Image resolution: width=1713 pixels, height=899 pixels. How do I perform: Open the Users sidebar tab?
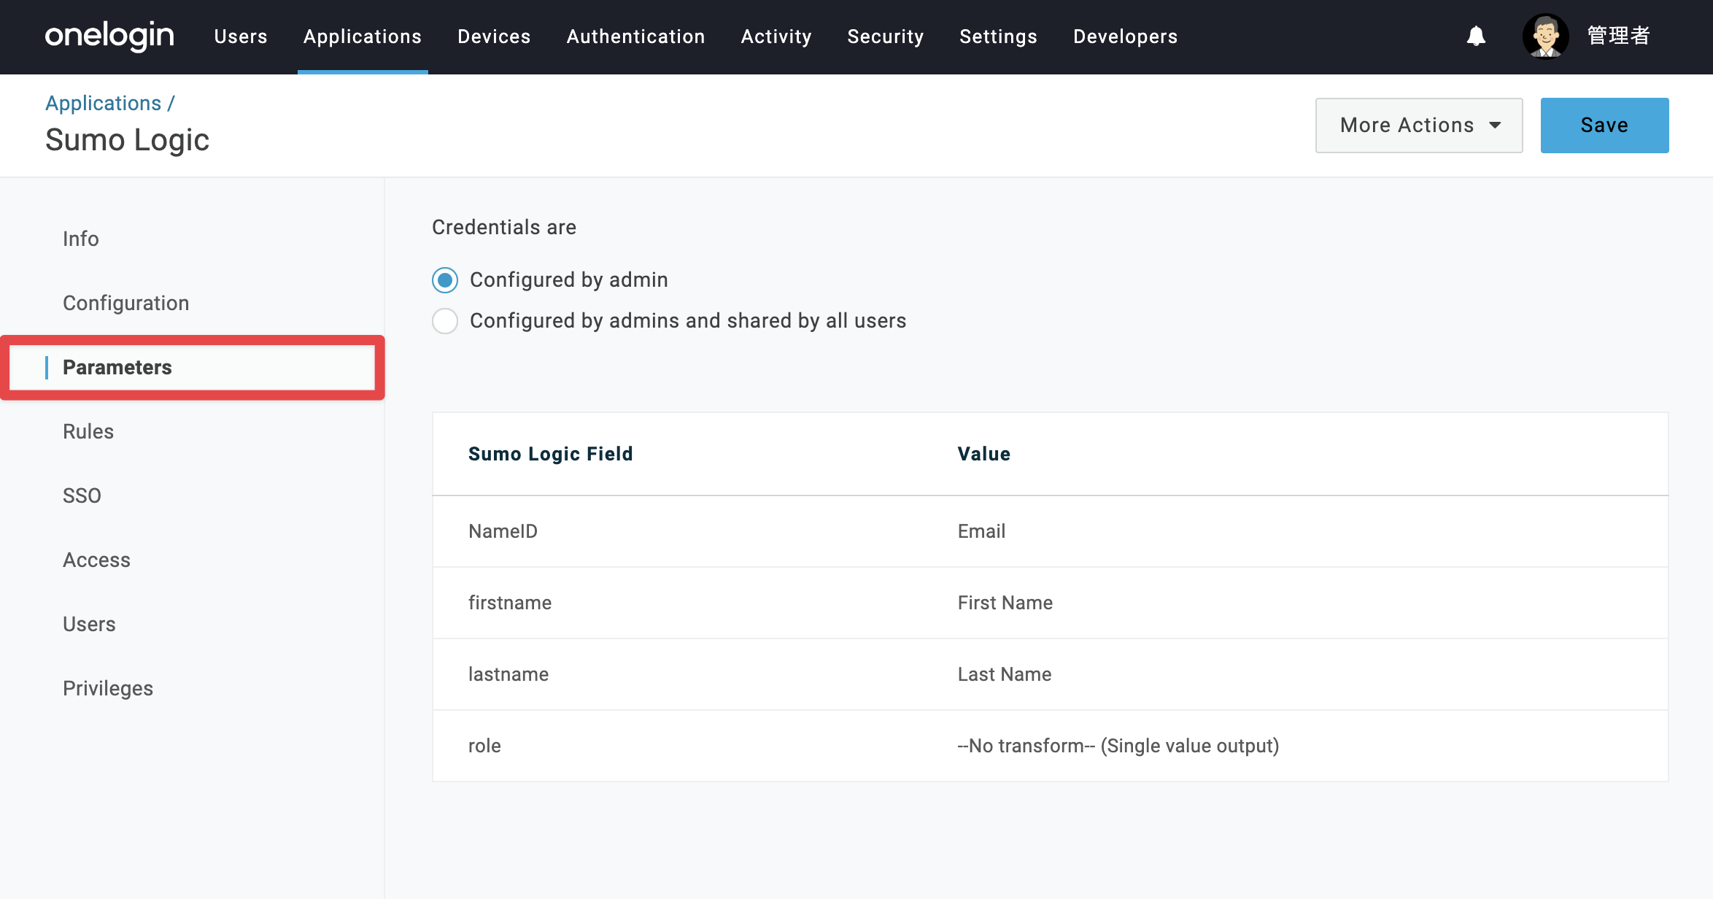pyautogui.click(x=89, y=625)
